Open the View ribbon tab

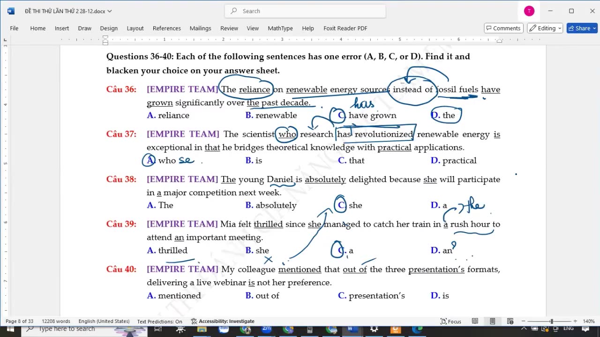click(x=253, y=28)
